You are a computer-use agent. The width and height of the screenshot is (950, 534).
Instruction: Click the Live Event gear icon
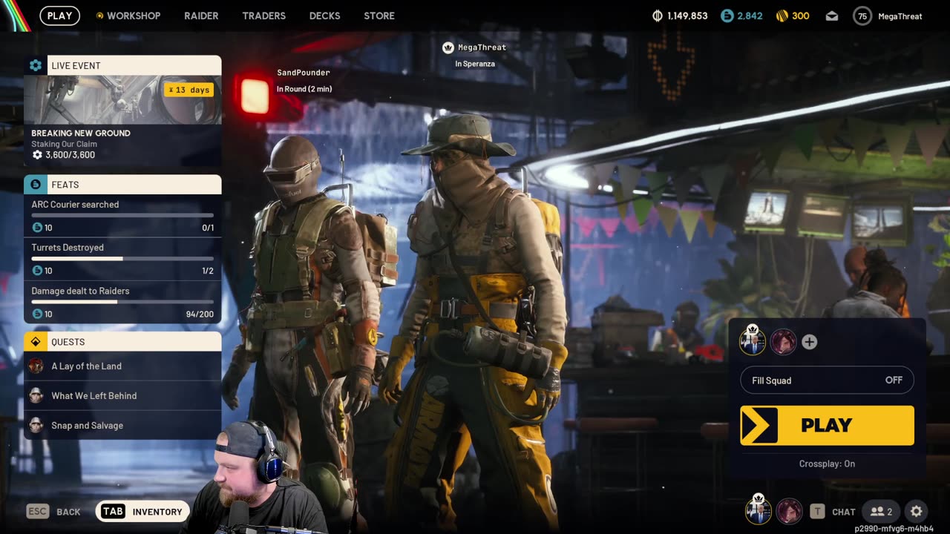[x=35, y=65]
